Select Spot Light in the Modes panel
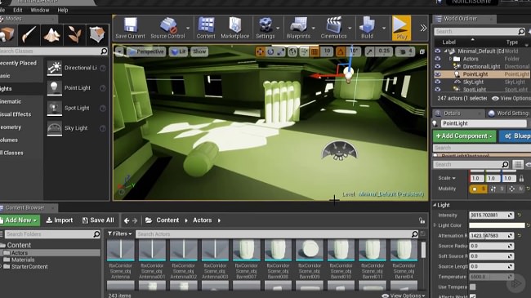Screen dimensions: 531x298 click(x=77, y=108)
